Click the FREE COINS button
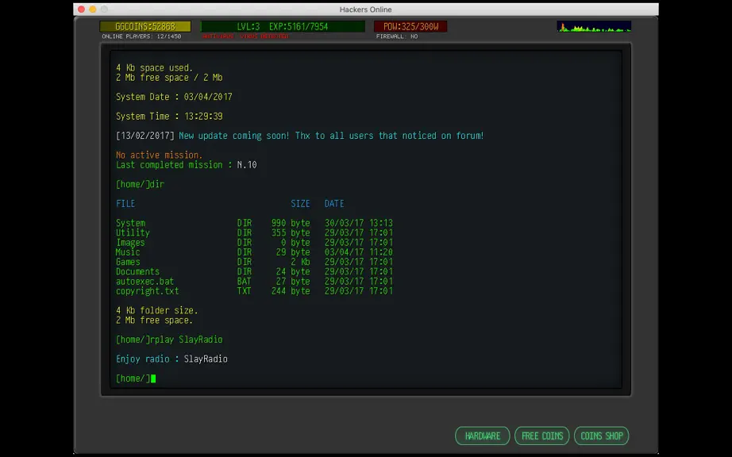The width and height of the screenshot is (732, 457). click(542, 436)
